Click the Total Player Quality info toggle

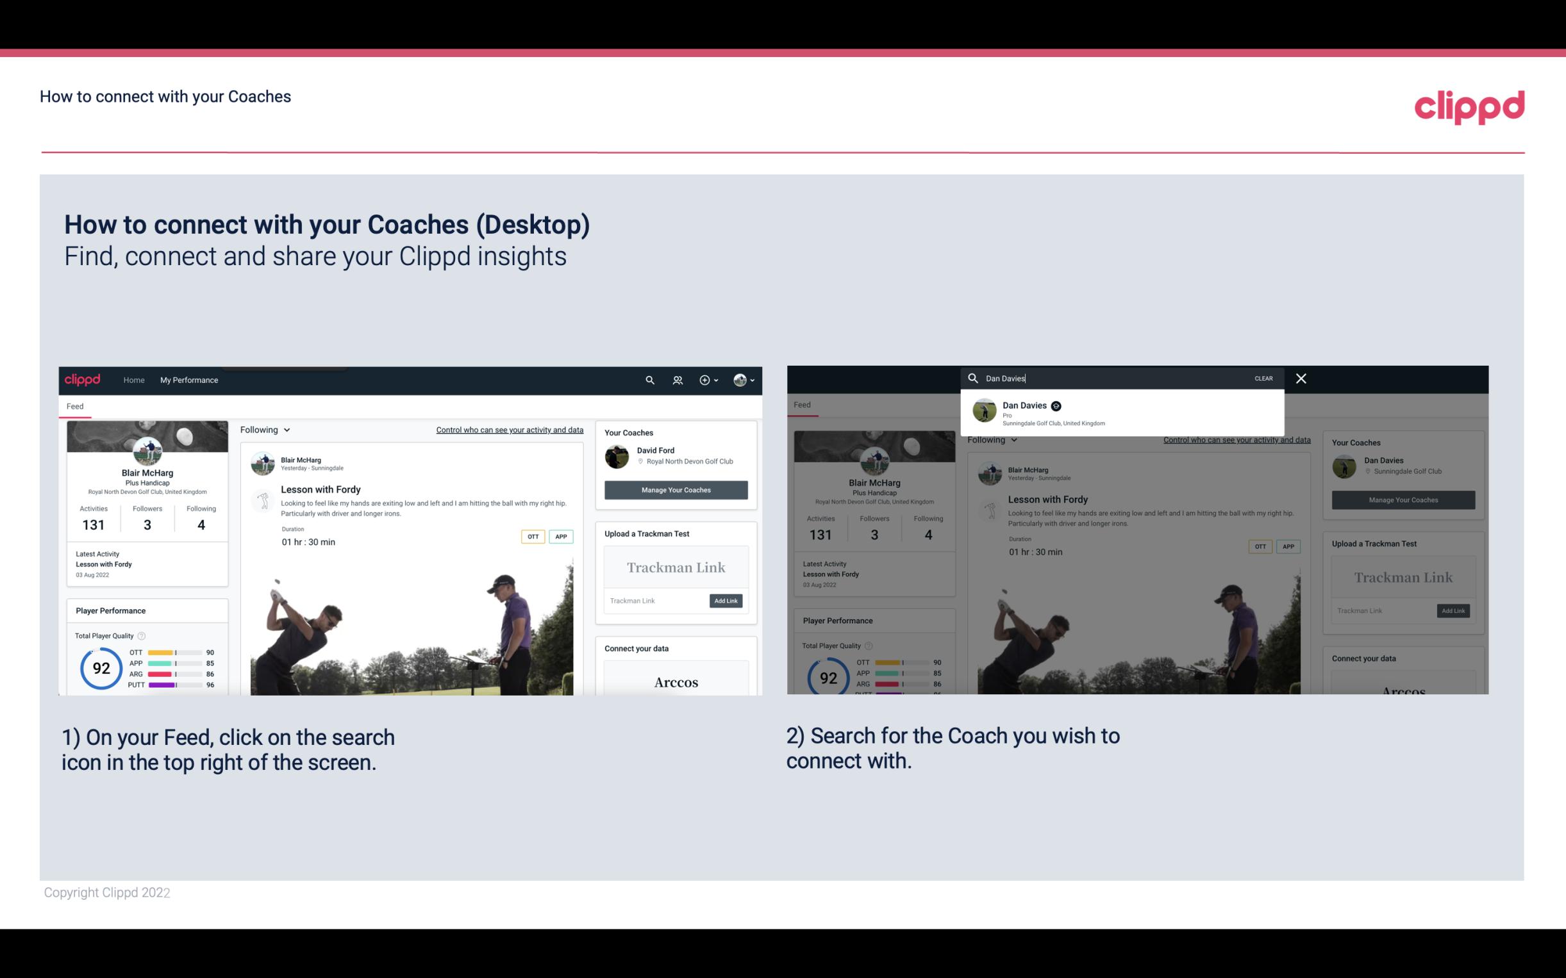141,634
